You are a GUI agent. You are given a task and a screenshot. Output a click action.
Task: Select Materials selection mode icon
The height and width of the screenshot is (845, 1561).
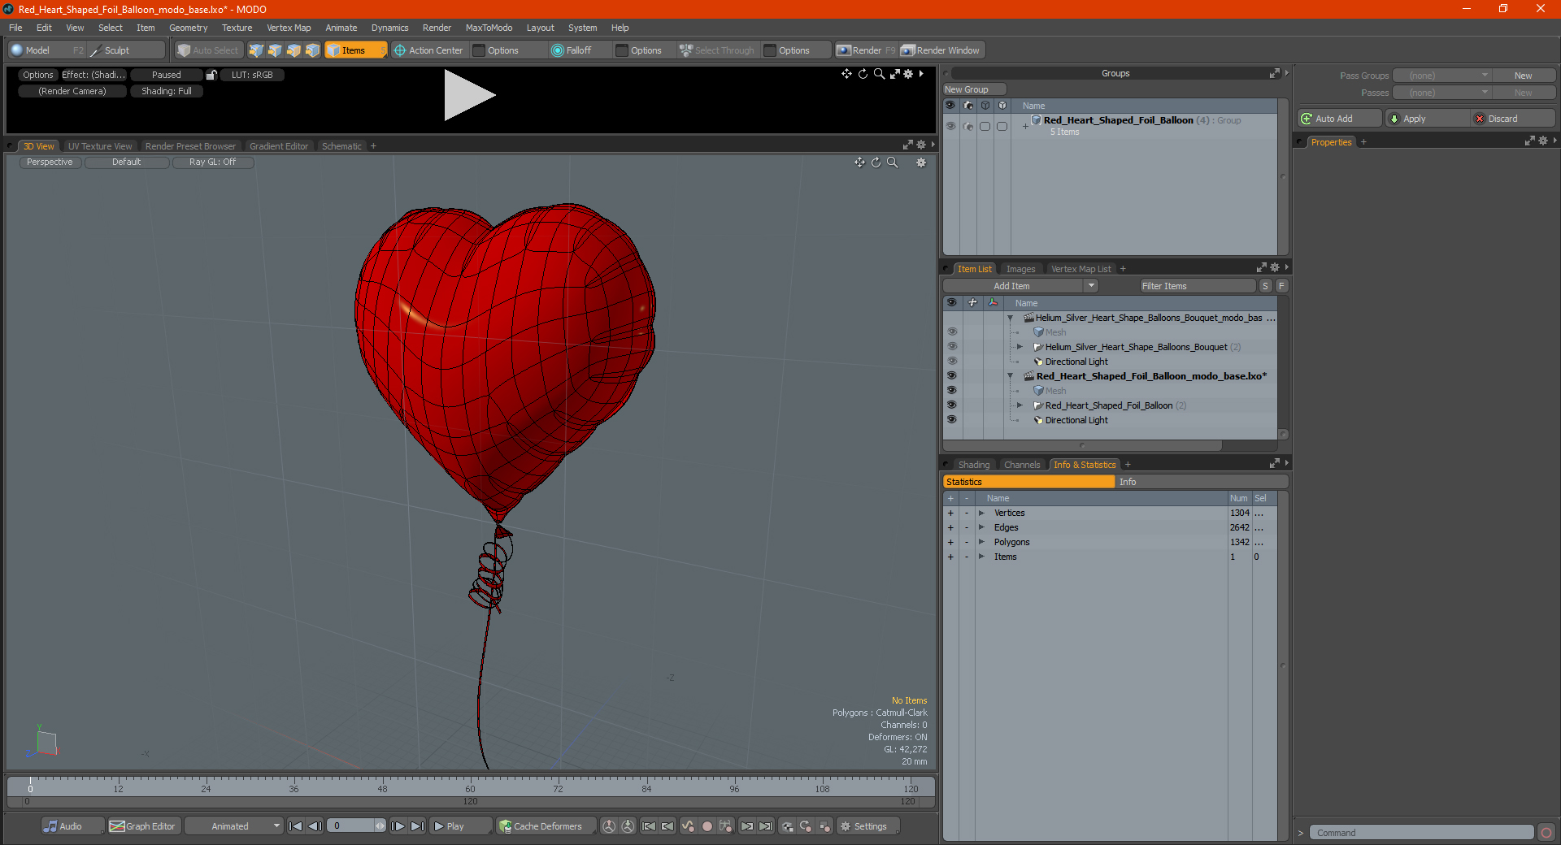click(x=312, y=50)
